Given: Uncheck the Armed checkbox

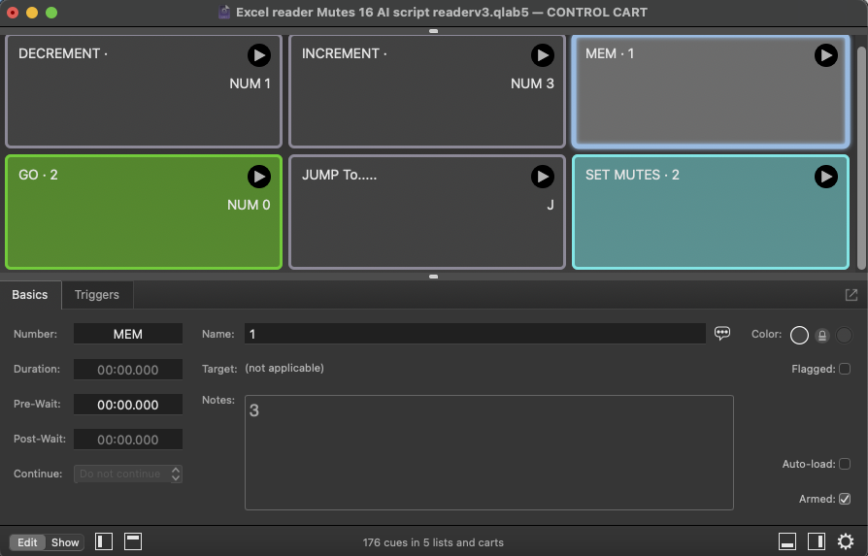Looking at the screenshot, I should [845, 499].
